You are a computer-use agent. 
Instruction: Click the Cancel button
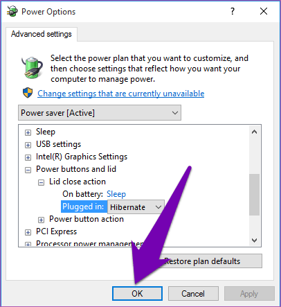point(193,294)
